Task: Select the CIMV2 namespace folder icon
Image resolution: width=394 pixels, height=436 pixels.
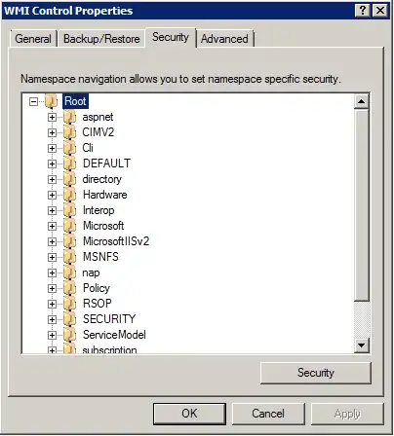Action: click(69, 132)
